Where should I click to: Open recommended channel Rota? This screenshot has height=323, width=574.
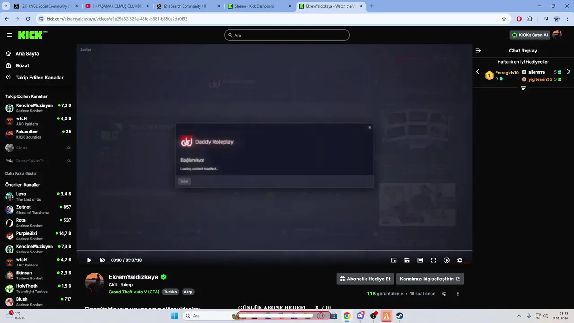click(38, 223)
